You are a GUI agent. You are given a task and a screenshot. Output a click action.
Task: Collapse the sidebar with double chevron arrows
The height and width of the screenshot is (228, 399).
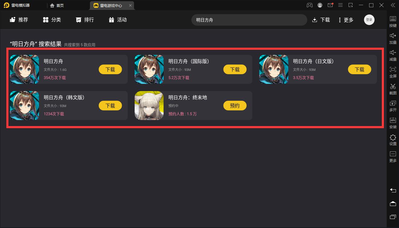[x=393, y=5]
